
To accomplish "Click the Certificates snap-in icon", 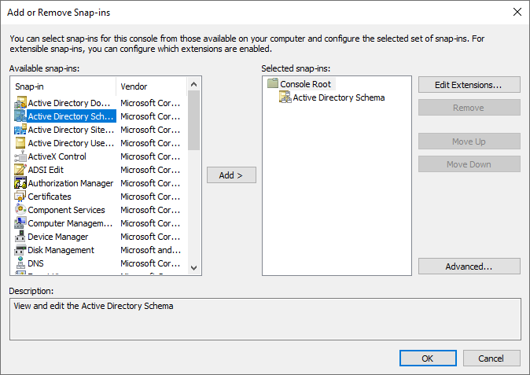I will [x=20, y=197].
